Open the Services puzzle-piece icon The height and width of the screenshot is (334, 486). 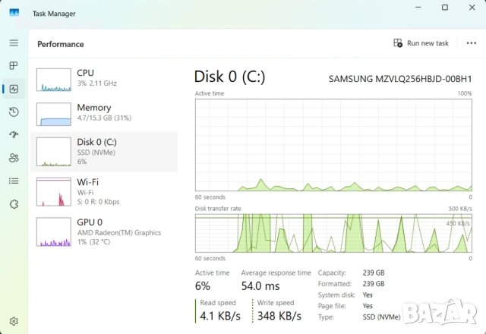click(14, 203)
